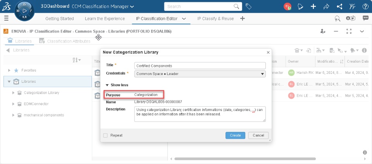The image size is (372, 164).
Task: Open the left hamburger menu
Action: [6, 18]
